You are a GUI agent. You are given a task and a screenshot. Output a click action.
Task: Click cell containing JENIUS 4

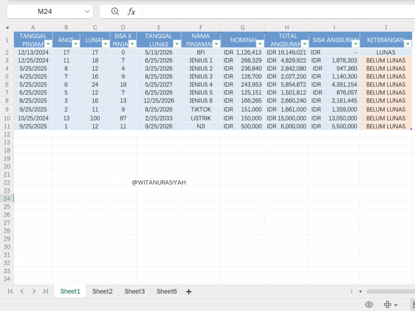pos(201,84)
